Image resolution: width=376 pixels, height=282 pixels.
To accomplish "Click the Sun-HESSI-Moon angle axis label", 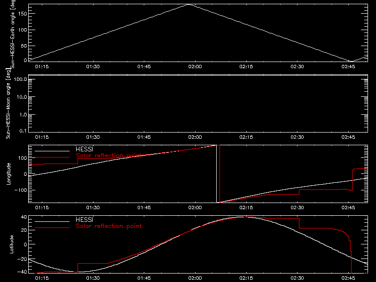I will click(x=8, y=103).
